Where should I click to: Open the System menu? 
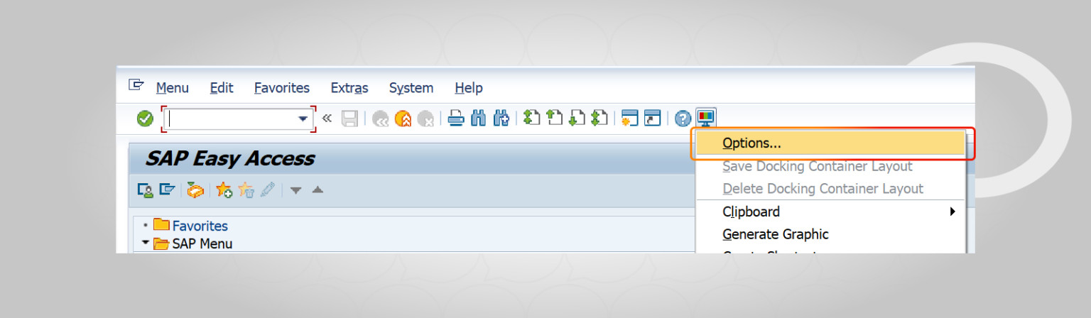tap(411, 88)
